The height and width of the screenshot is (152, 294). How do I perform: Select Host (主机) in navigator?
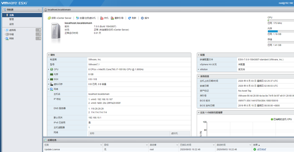[x=22, y=15]
